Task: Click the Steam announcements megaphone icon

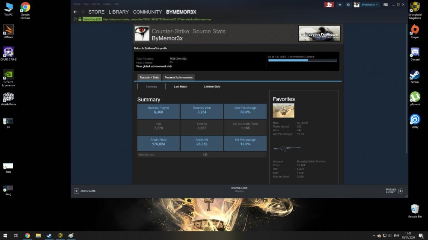Action: click(340, 4)
